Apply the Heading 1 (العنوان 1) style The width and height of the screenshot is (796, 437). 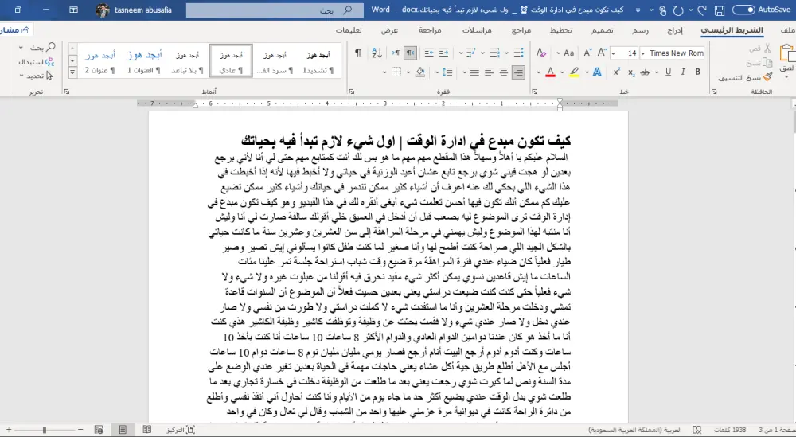143,61
